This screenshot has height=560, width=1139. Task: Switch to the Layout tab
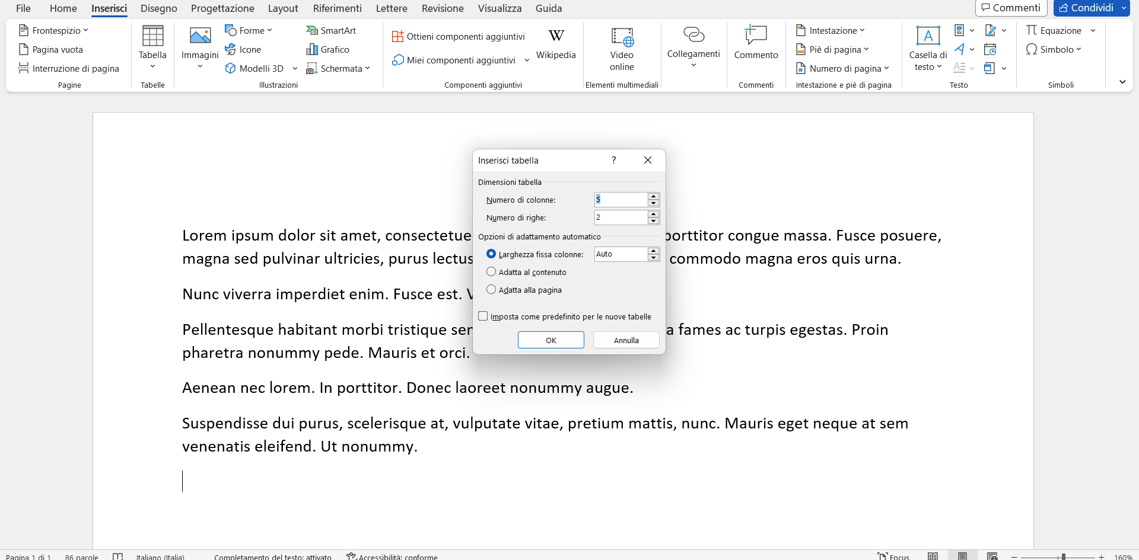point(282,8)
